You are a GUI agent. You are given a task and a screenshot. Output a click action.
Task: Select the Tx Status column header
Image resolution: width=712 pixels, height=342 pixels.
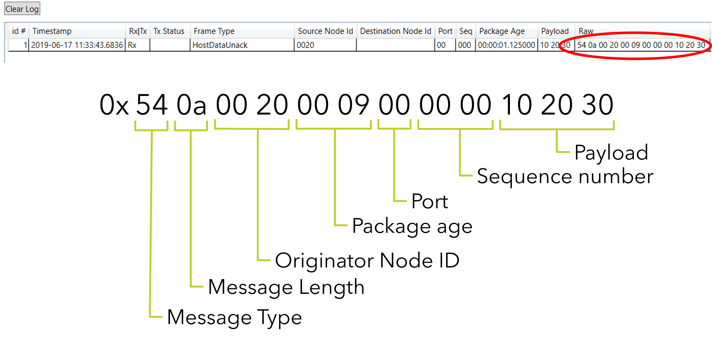[x=170, y=31]
